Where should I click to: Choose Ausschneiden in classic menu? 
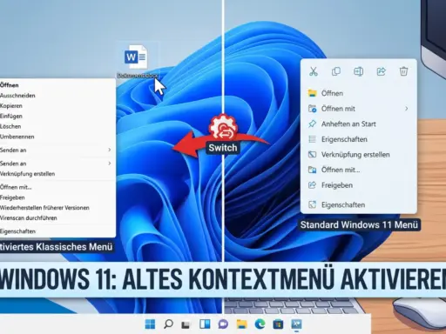tap(57, 96)
